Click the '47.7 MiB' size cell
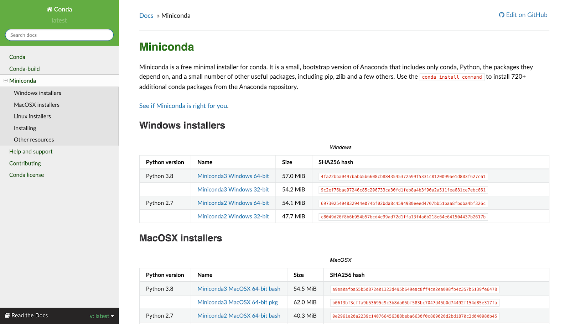The image size is (570, 324). click(294, 216)
